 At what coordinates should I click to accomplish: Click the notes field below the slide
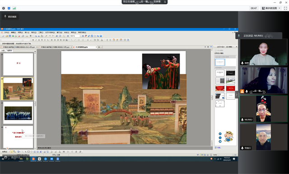[x=125, y=148]
